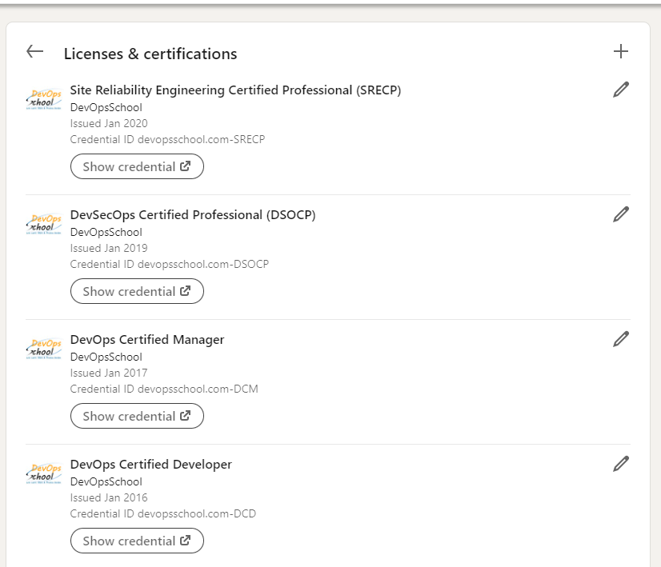Edit the SRECP certification with pencil icon
661x567 pixels.
point(621,90)
